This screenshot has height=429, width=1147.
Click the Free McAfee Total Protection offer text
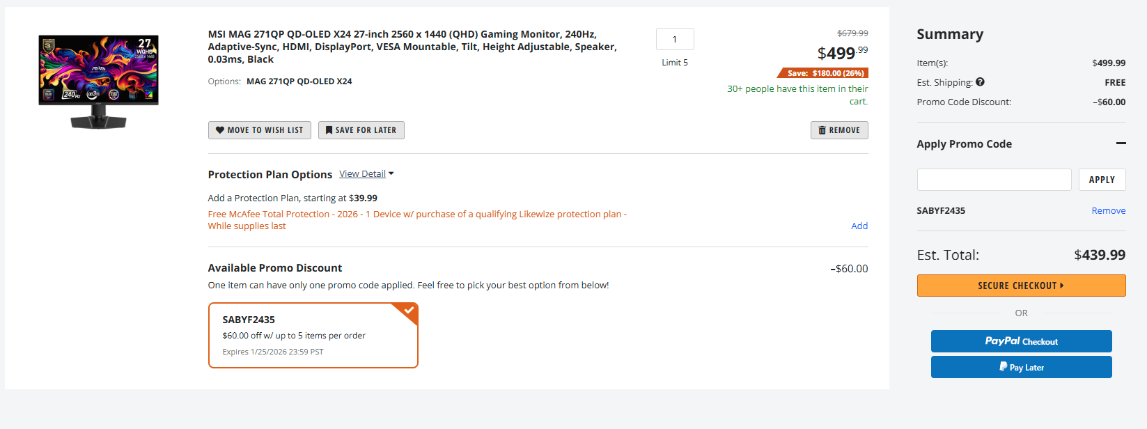[x=416, y=214]
